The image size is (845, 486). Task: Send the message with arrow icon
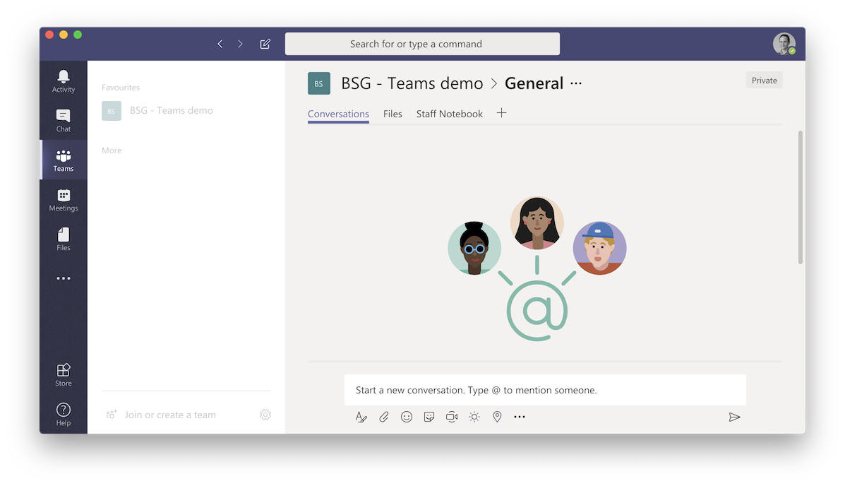click(x=734, y=417)
